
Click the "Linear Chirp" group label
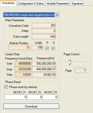12,54
